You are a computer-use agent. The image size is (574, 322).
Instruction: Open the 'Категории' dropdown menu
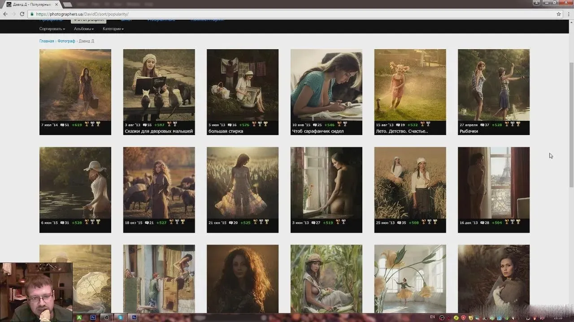coord(113,29)
